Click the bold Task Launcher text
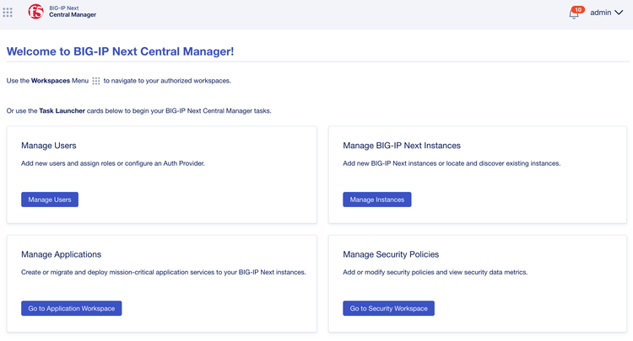Viewport: 633px width, 341px height. point(62,110)
